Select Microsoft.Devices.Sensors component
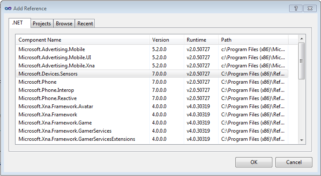This screenshot has width=321, height=176. [48, 74]
